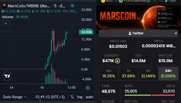The height and width of the screenshot is (103, 181).
Task: Click the 16 date axis label
Action: (42, 88)
